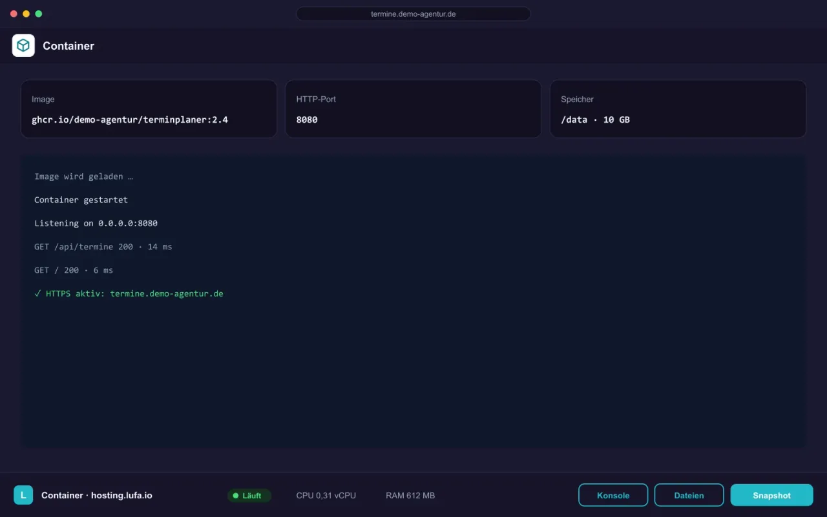The height and width of the screenshot is (517, 827).
Task: Click the green 'HTTPS aktiv: termine.demo-agentur.de' log line
Action: (129, 293)
